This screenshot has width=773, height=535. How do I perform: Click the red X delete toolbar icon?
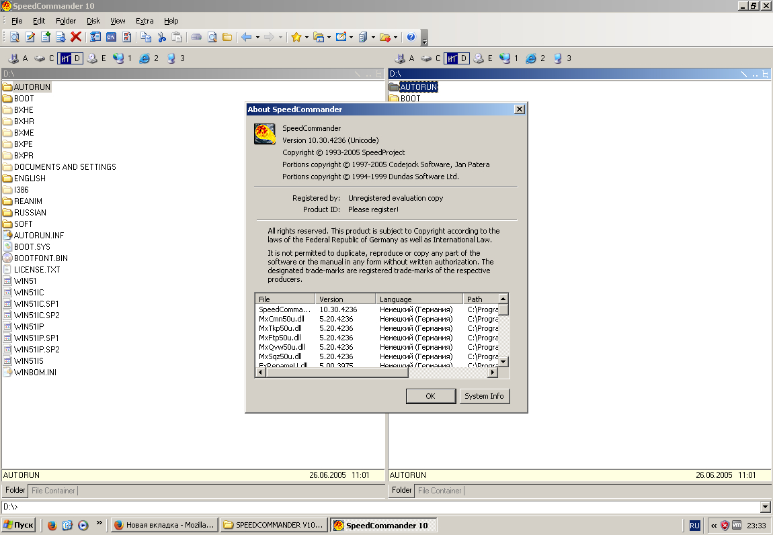point(76,37)
